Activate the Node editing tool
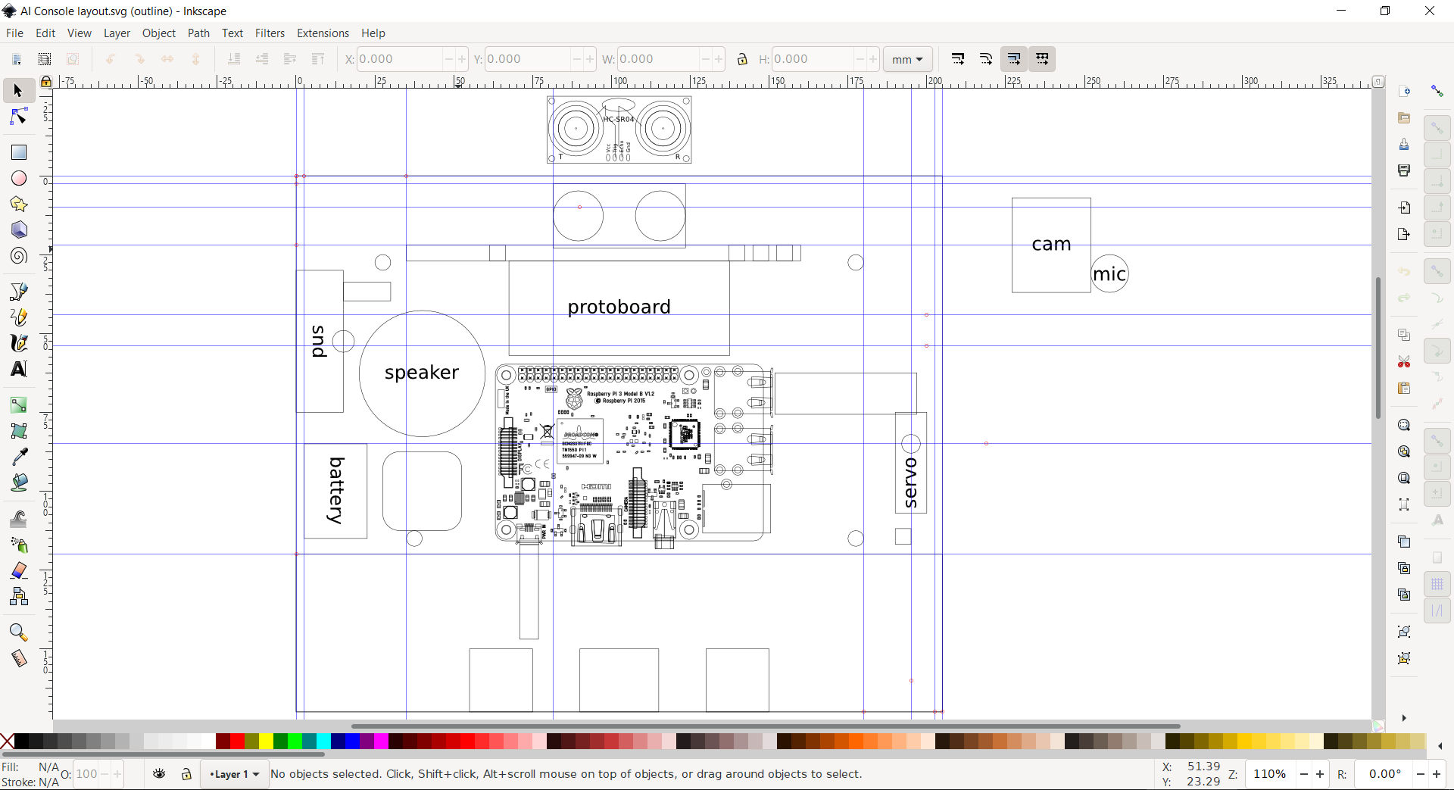The image size is (1454, 790). (x=18, y=117)
